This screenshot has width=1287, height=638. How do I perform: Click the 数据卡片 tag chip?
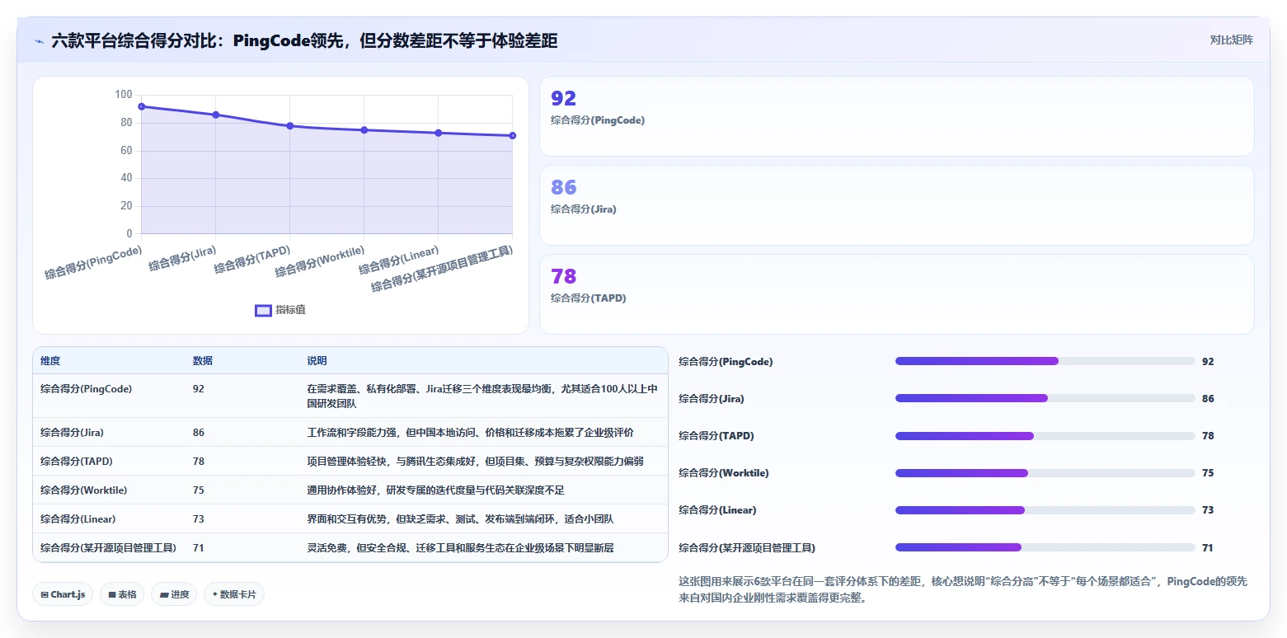[234, 594]
